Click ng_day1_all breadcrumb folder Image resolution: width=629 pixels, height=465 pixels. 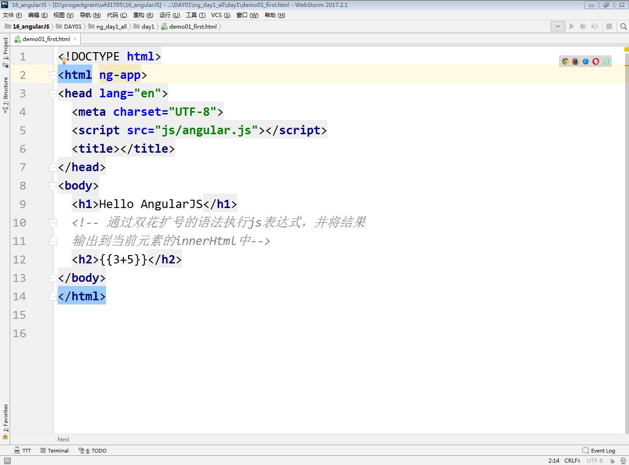tap(107, 27)
